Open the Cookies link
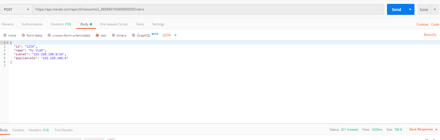The width and height of the screenshot is (440, 140). (x=422, y=24)
